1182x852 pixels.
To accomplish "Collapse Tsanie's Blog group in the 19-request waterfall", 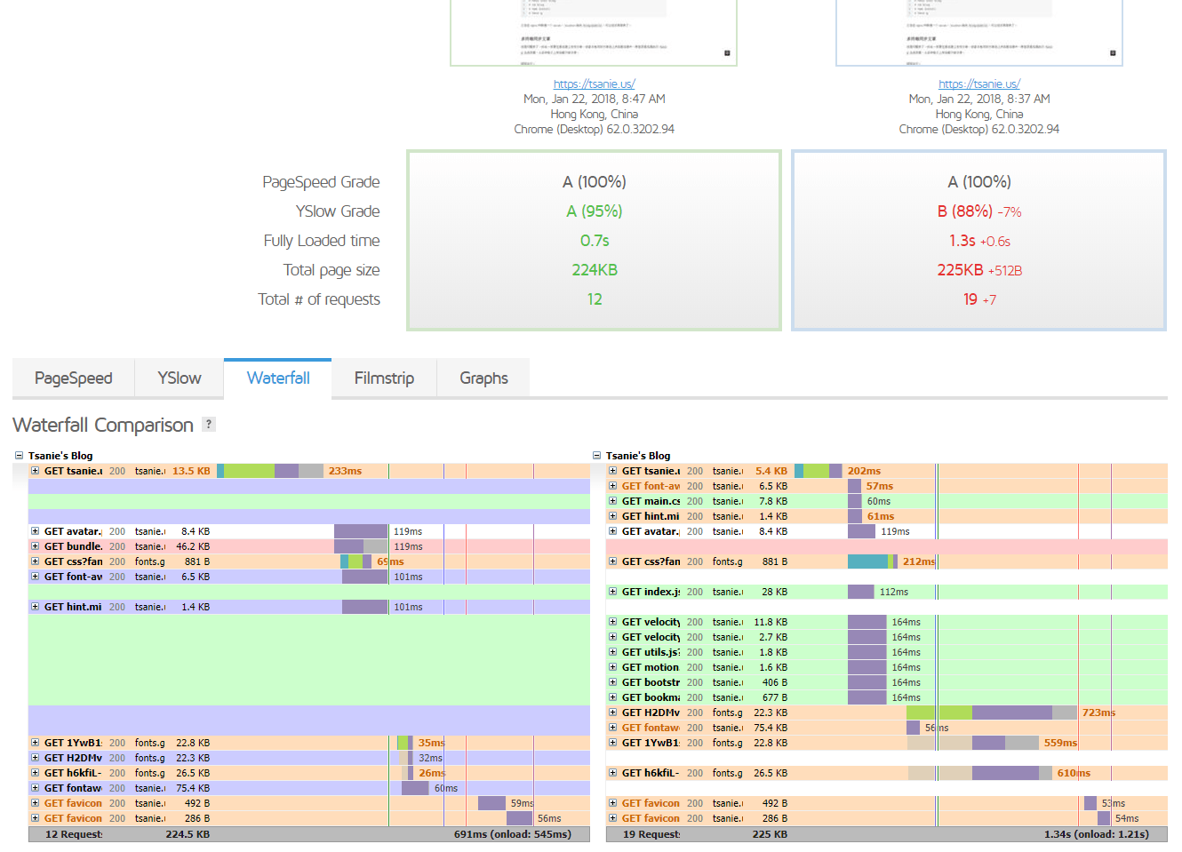I will pyautogui.click(x=597, y=456).
